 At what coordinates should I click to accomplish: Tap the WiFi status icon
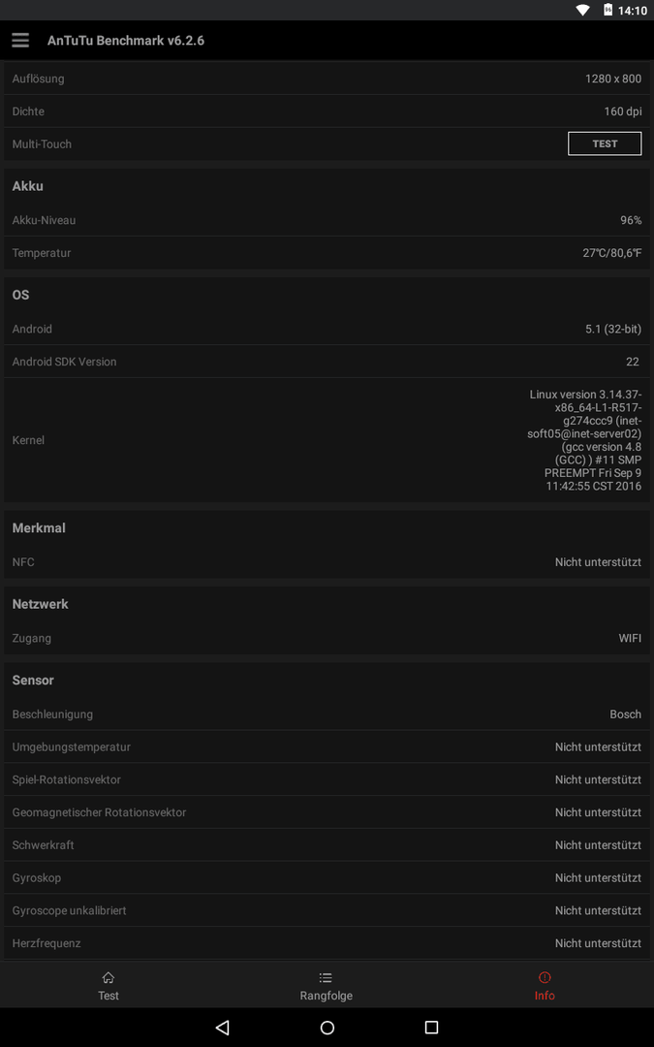pyautogui.click(x=582, y=10)
